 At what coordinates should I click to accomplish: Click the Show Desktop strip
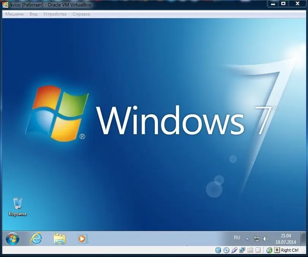click(303, 238)
